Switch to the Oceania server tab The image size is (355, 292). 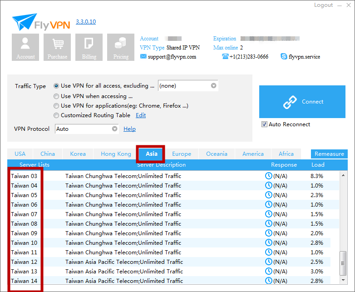(x=217, y=154)
